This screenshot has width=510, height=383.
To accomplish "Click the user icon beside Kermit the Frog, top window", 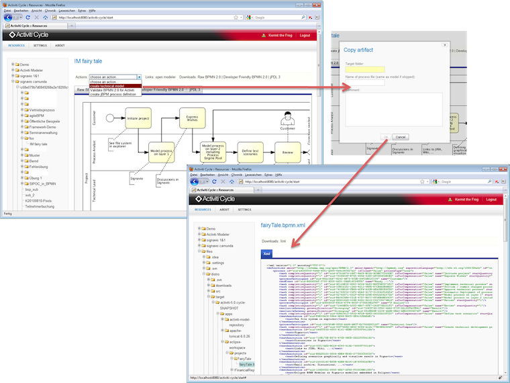I will click(x=264, y=36).
